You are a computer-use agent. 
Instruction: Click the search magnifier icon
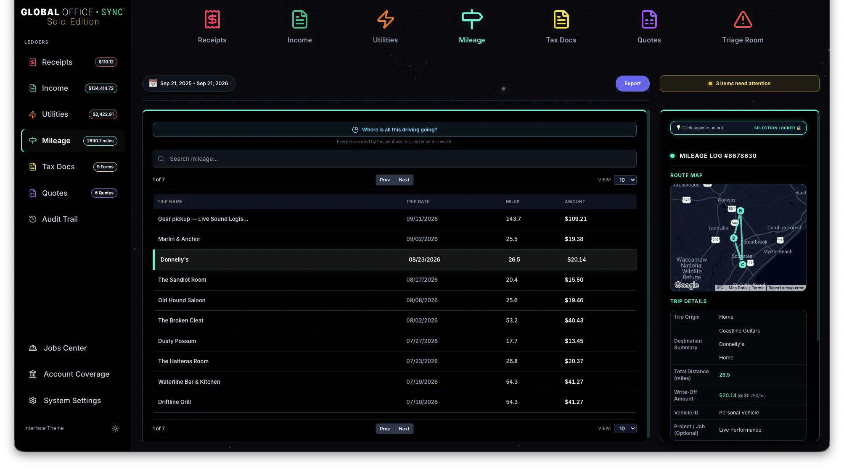coord(161,159)
